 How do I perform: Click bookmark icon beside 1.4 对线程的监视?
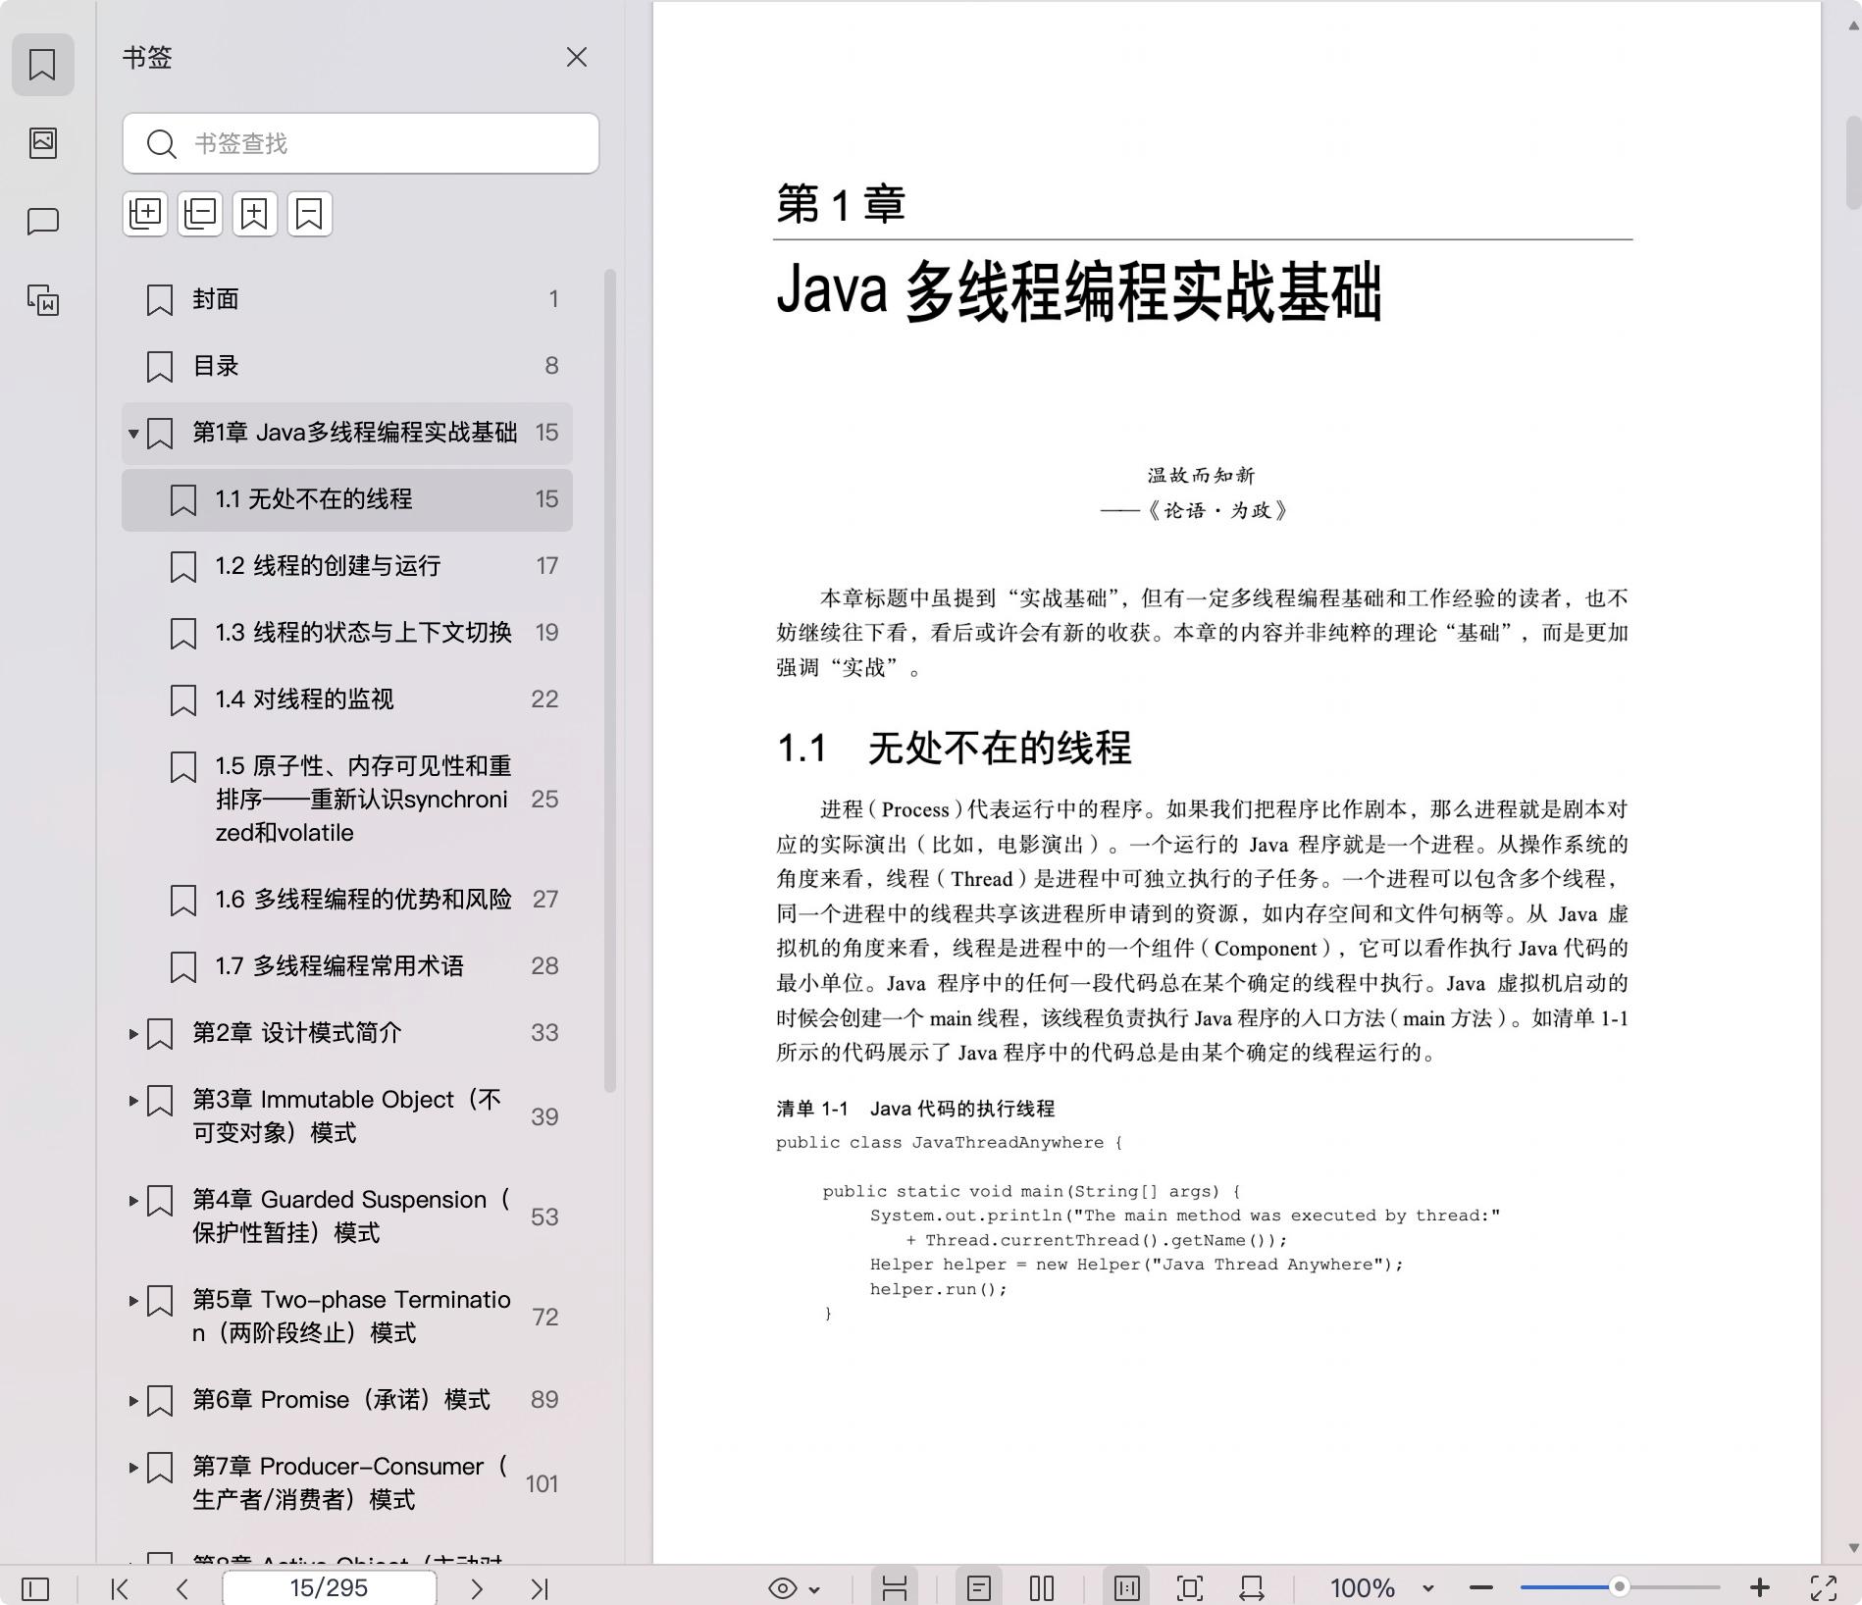click(182, 700)
